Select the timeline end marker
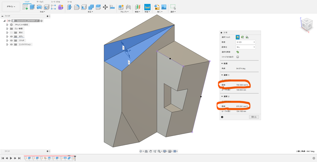Viewport: 317px width, 162px height. click(75, 158)
